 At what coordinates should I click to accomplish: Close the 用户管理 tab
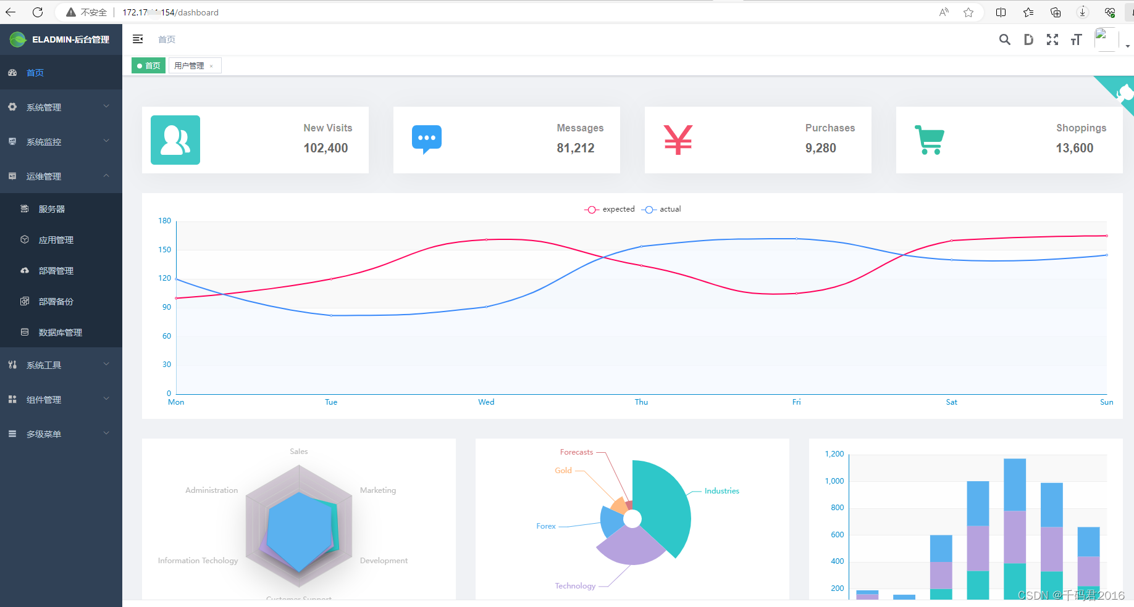(211, 66)
